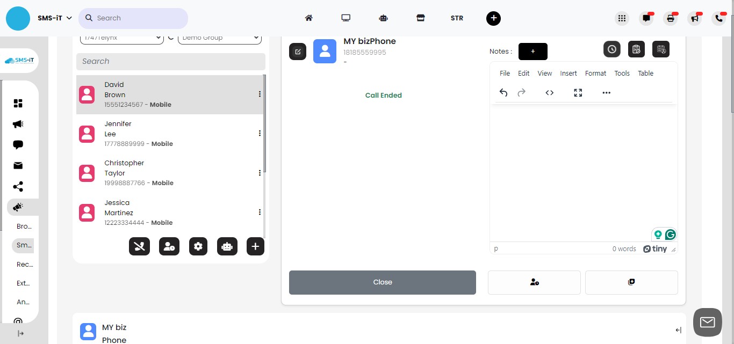This screenshot has width=734, height=344.
Task: Open the bot automation icon in contact toolbar
Action: 227,246
